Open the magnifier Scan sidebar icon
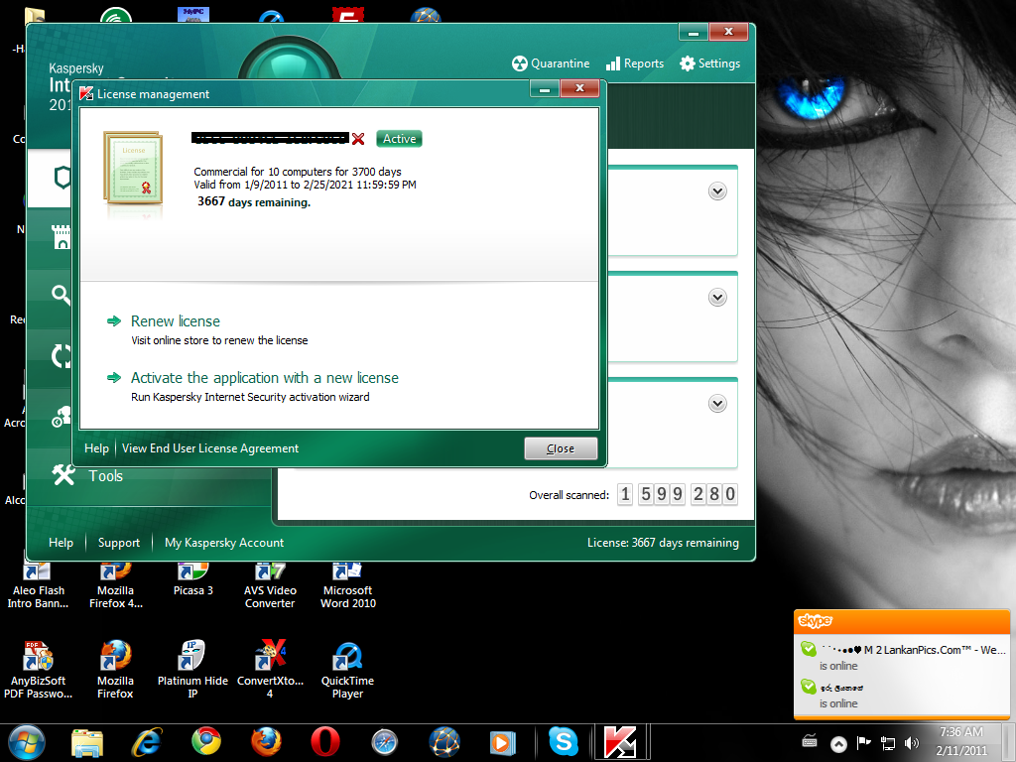 61,295
